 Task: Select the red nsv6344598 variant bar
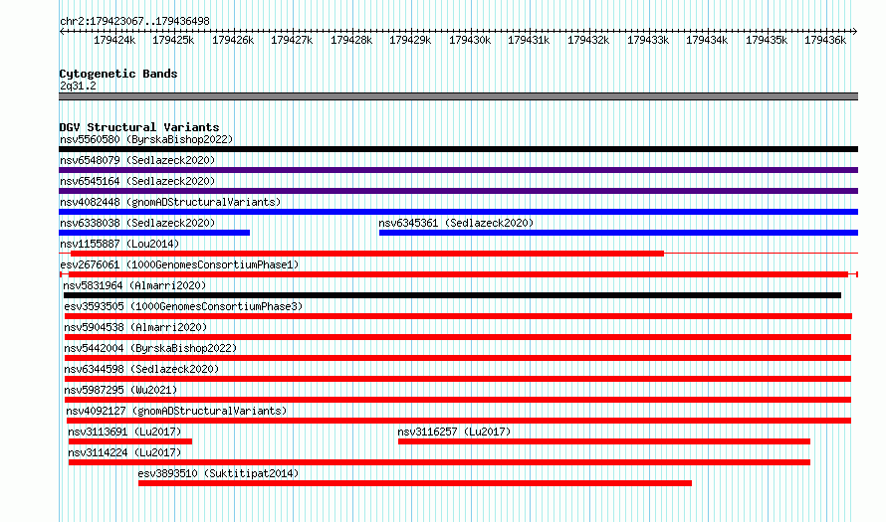458,379
